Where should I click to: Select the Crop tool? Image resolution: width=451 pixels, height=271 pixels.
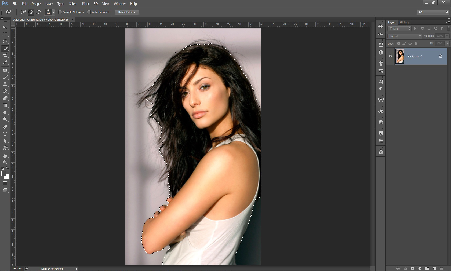[x=5, y=56]
